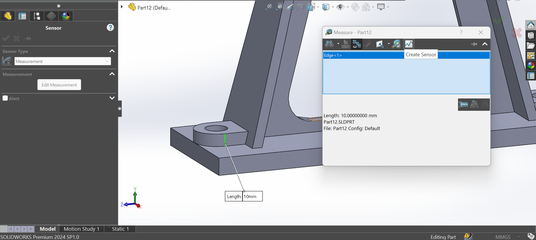
Task: Open the Sensor Type Measurement dropdown
Action: point(63,61)
